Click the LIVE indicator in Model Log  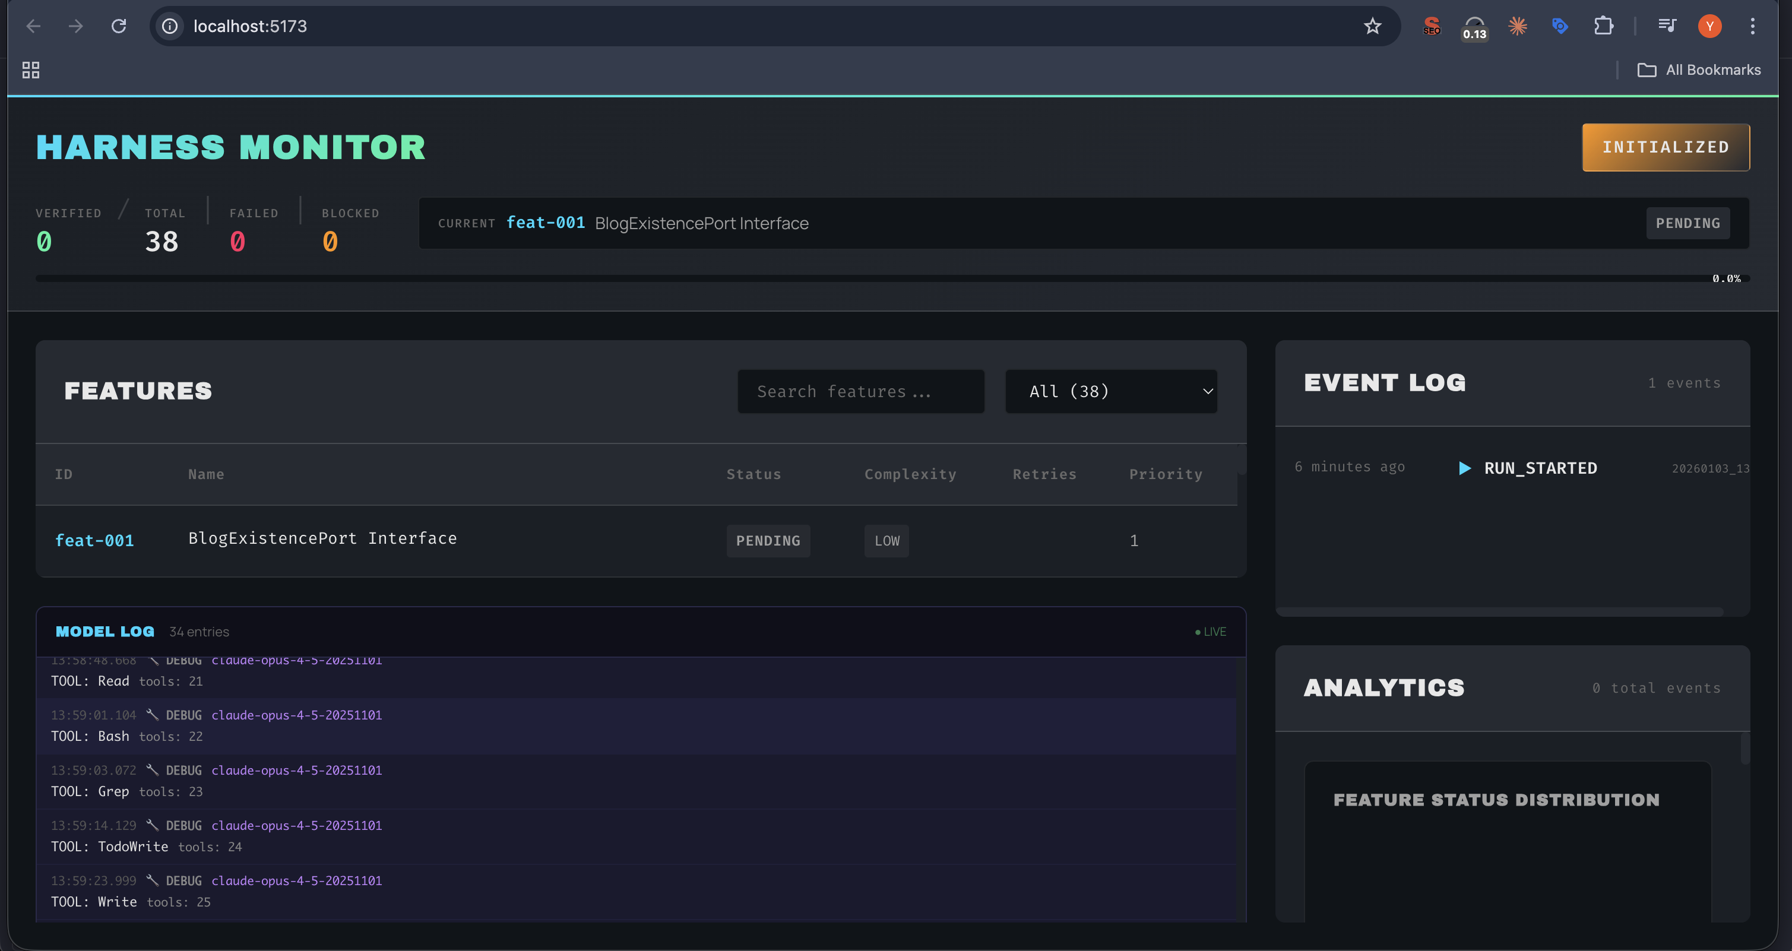(1210, 631)
